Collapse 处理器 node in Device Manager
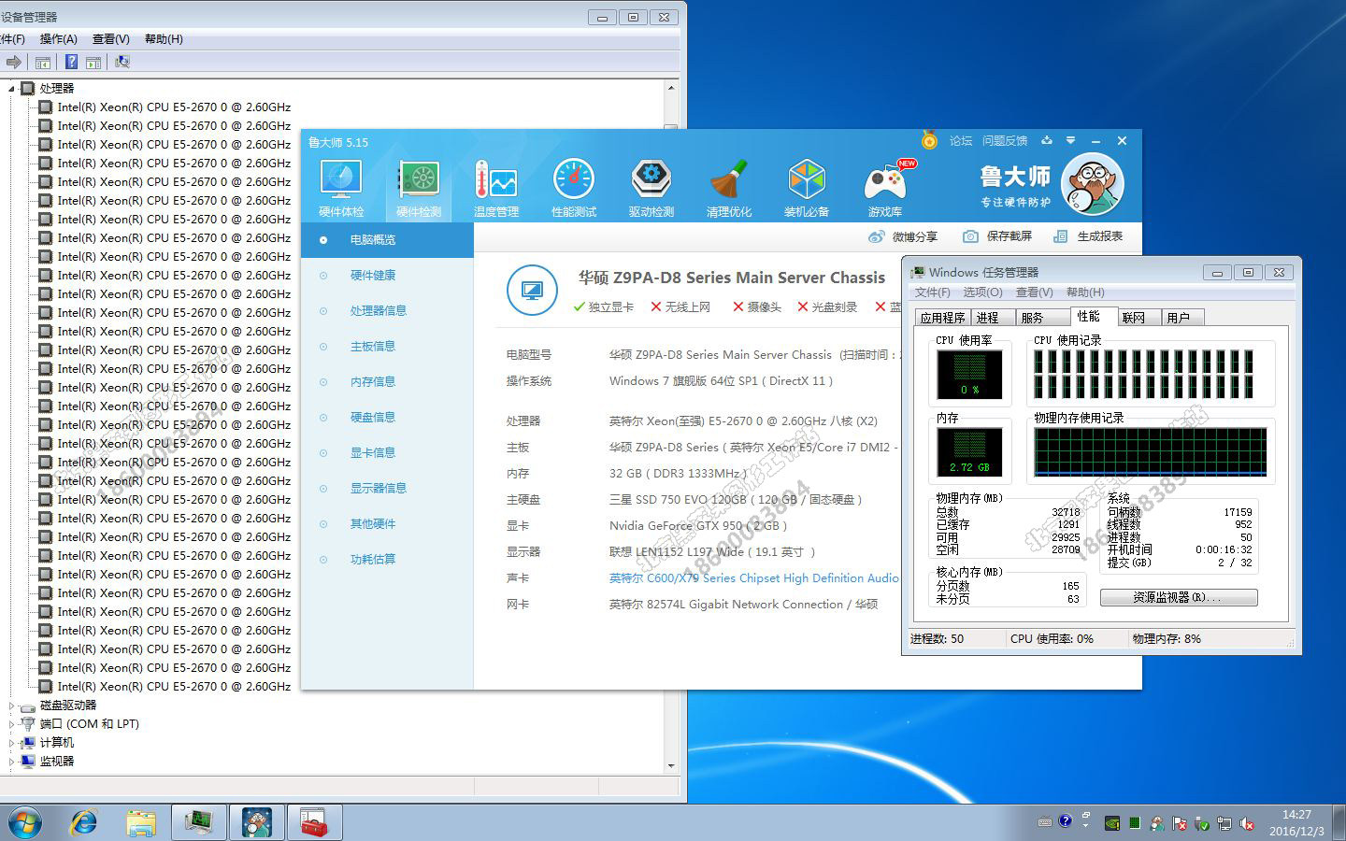The image size is (1346, 841). pyautogui.click(x=12, y=89)
